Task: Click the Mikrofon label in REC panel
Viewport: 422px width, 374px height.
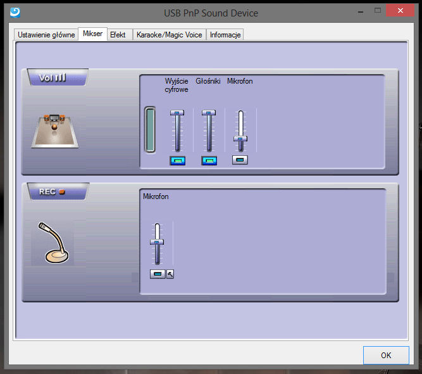Action: tap(156, 197)
